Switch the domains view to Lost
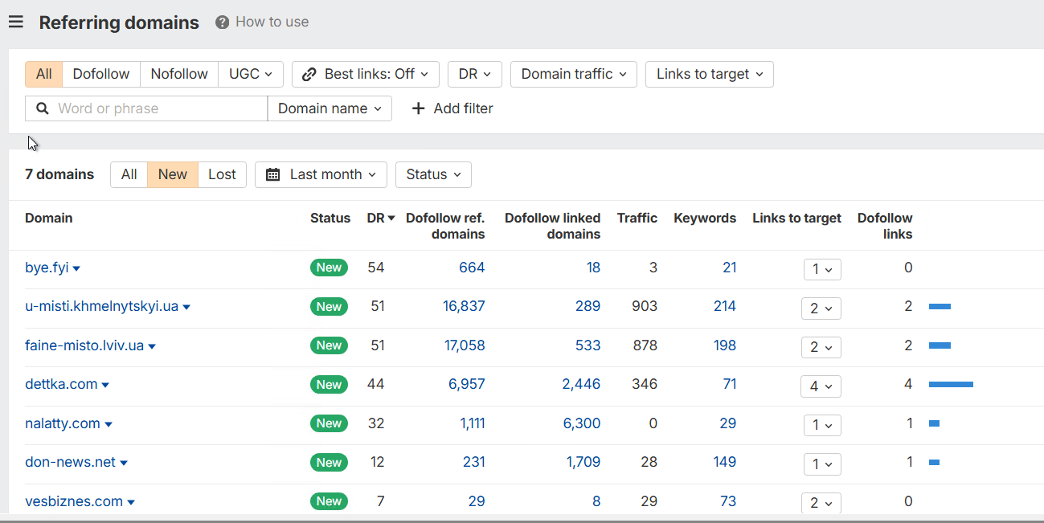 tap(222, 174)
